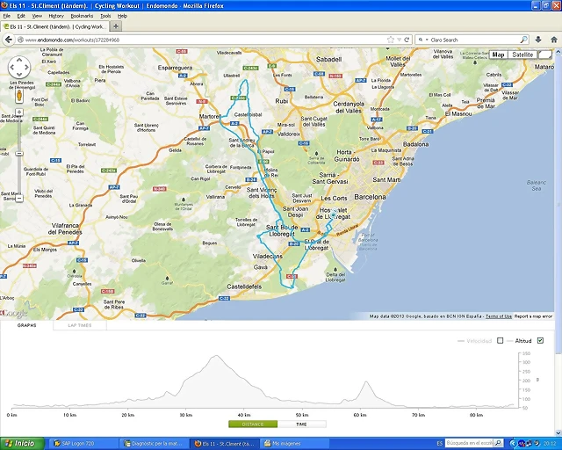Switch to standard Map view
The width and height of the screenshot is (562, 450).
pos(498,54)
